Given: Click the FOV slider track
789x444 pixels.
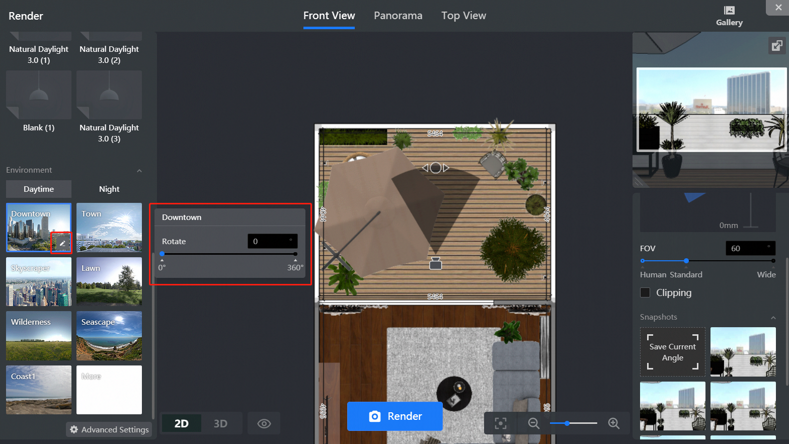Looking at the screenshot, I should (730, 261).
